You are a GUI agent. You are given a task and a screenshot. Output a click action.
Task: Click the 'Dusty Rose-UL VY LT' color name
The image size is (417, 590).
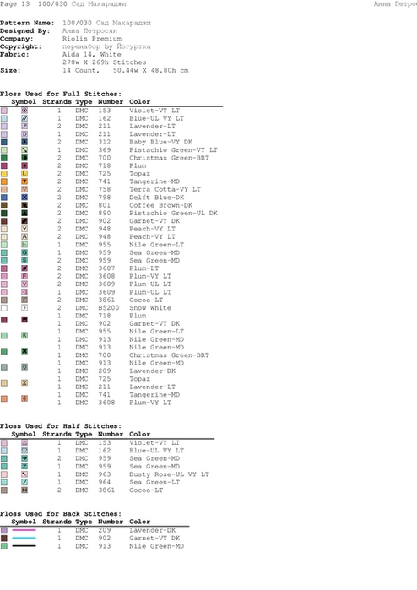169,474
